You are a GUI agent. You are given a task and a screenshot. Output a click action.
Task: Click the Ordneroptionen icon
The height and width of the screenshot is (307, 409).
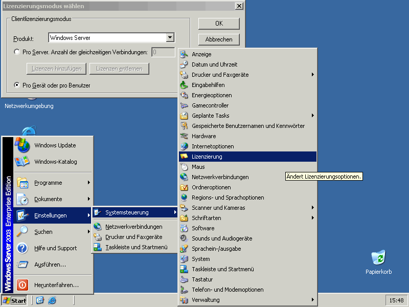point(184,187)
